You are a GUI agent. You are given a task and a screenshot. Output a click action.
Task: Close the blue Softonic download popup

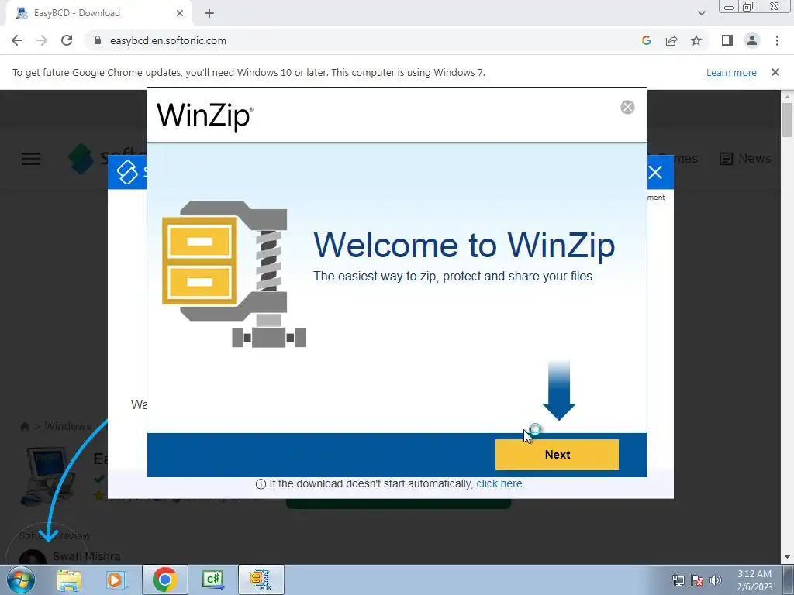coord(655,172)
